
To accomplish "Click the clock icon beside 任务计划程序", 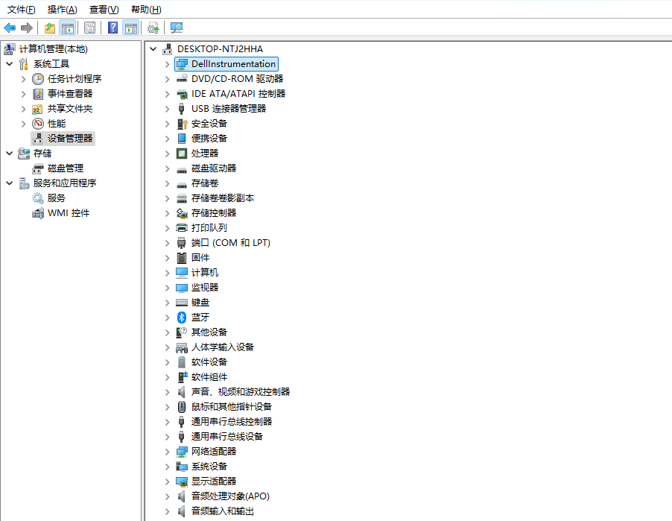I will coord(38,79).
